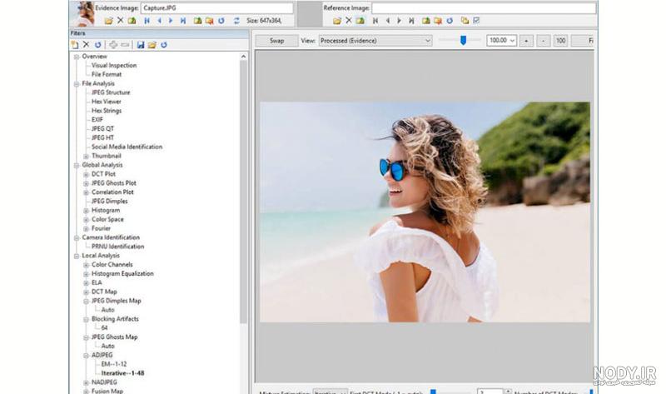Collapse the Overview tree node

pos(77,57)
